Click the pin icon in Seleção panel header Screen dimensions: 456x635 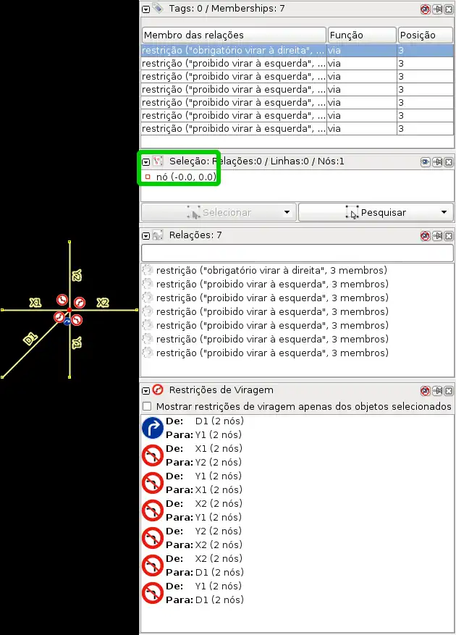pos(437,162)
